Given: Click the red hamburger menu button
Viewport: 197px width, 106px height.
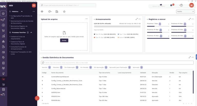Looking at the screenshot, I should [x=34, y=6].
